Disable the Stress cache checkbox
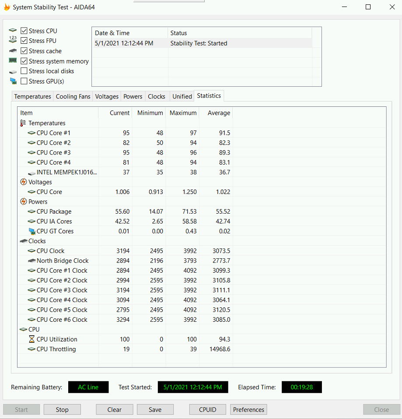The height and width of the screenshot is (419, 402). tap(24, 51)
